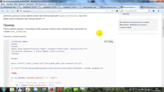
Task: Open Windows Explorer from taskbar
Action: [x=12, y=90]
